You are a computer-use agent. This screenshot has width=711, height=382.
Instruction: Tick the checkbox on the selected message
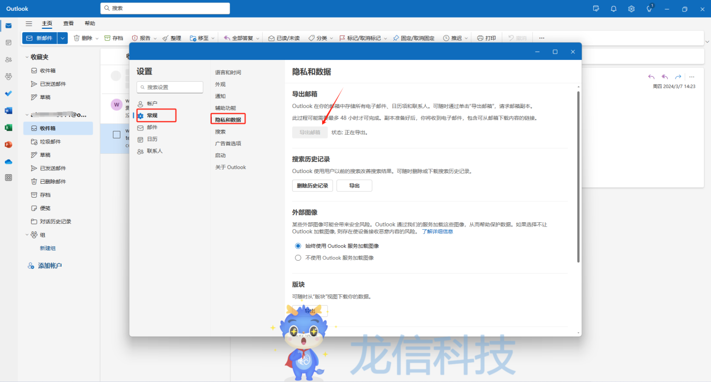coord(117,135)
